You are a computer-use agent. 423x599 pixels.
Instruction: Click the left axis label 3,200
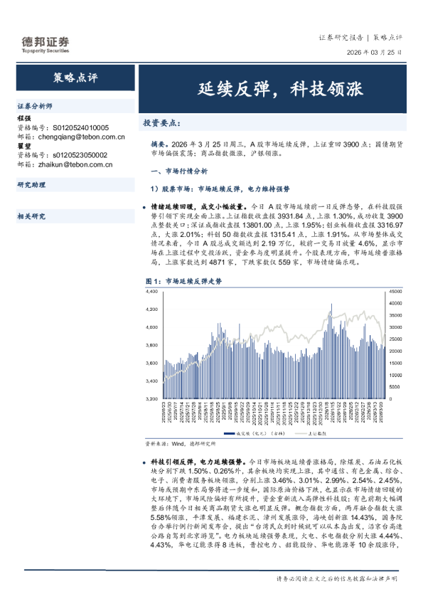tap(151, 399)
